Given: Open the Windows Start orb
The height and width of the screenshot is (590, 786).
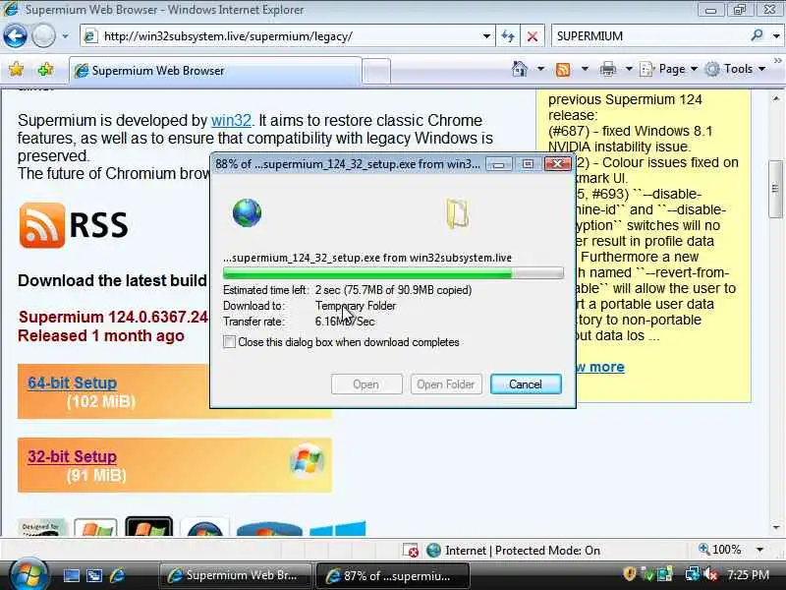Looking at the screenshot, I should (28, 574).
